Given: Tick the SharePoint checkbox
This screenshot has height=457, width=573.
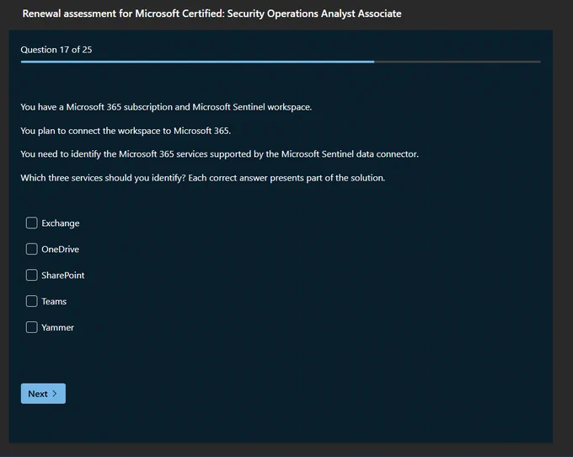Looking at the screenshot, I should (31, 275).
